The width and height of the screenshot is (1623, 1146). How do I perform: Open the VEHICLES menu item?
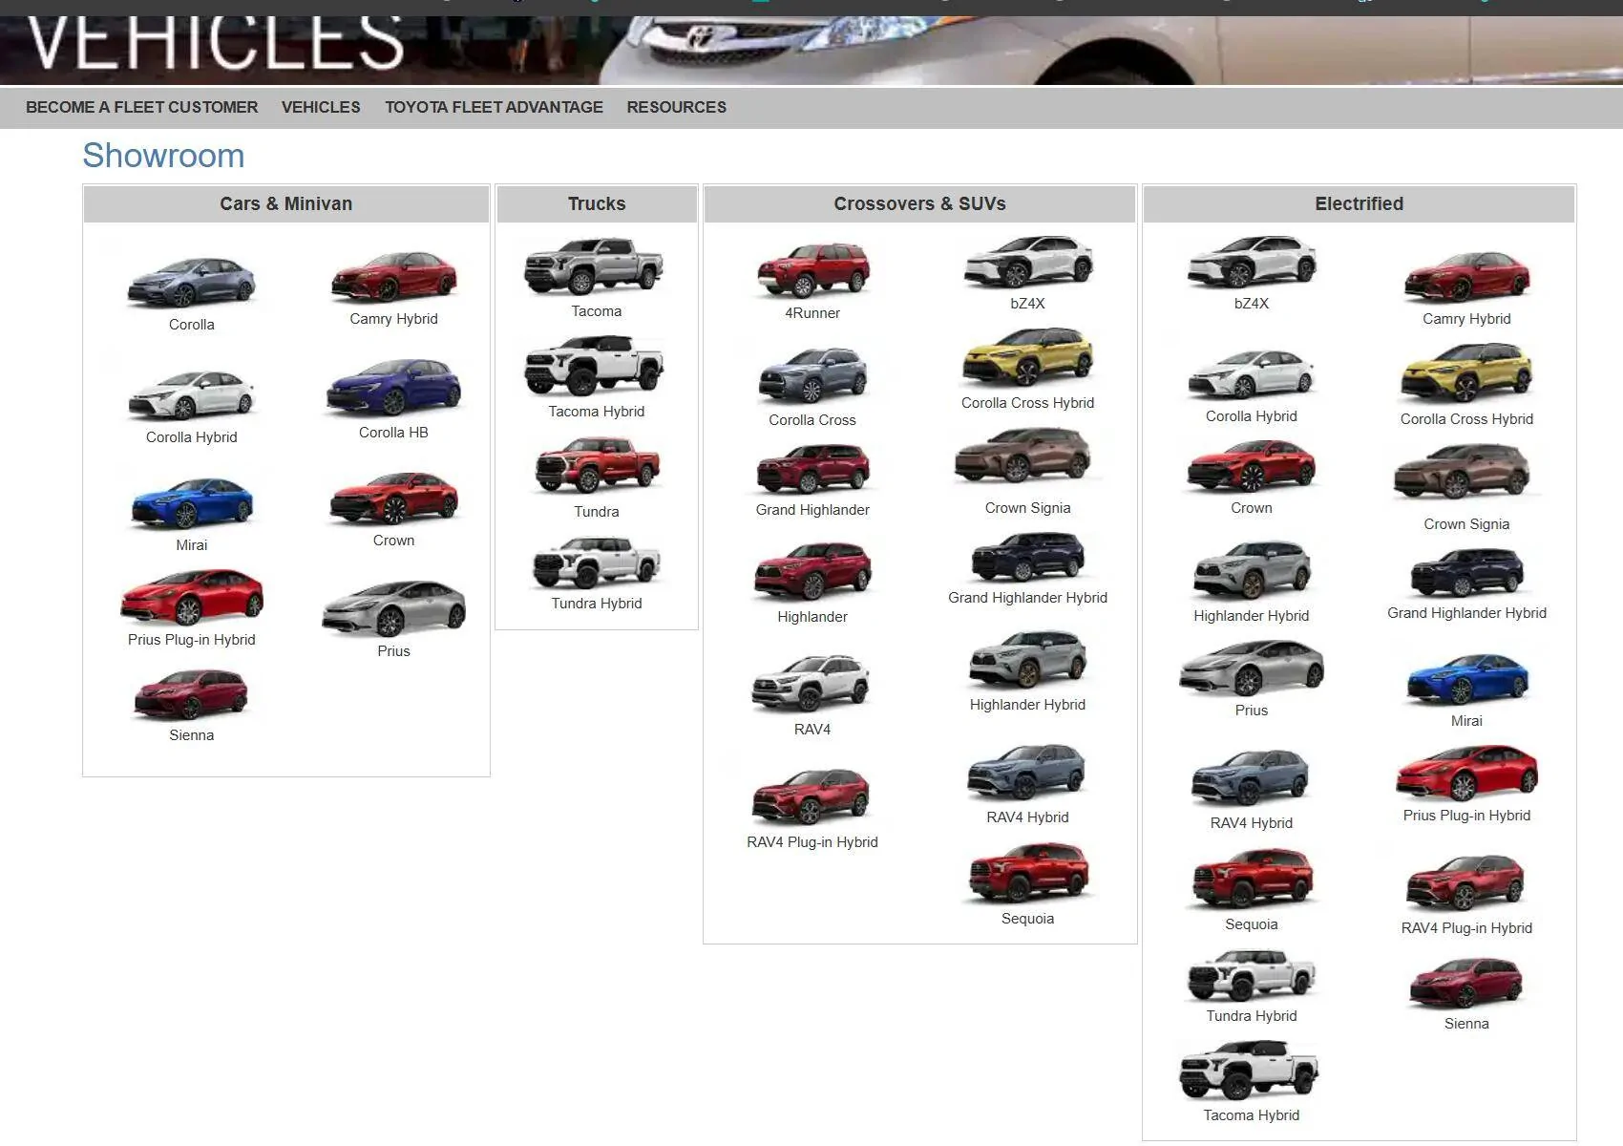(x=320, y=107)
